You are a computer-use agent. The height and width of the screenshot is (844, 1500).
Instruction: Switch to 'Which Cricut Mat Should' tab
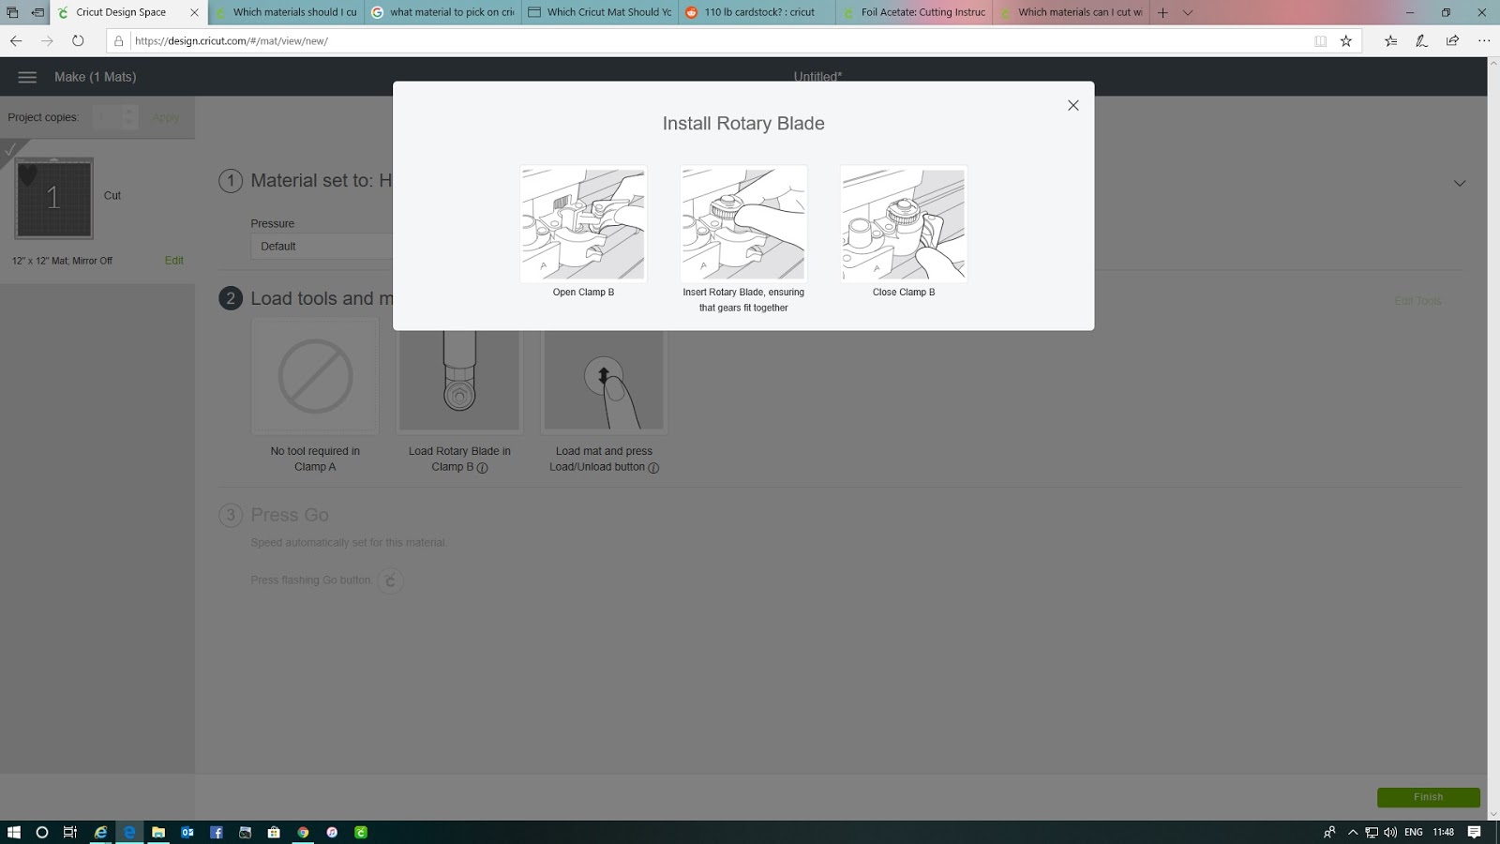(600, 12)
